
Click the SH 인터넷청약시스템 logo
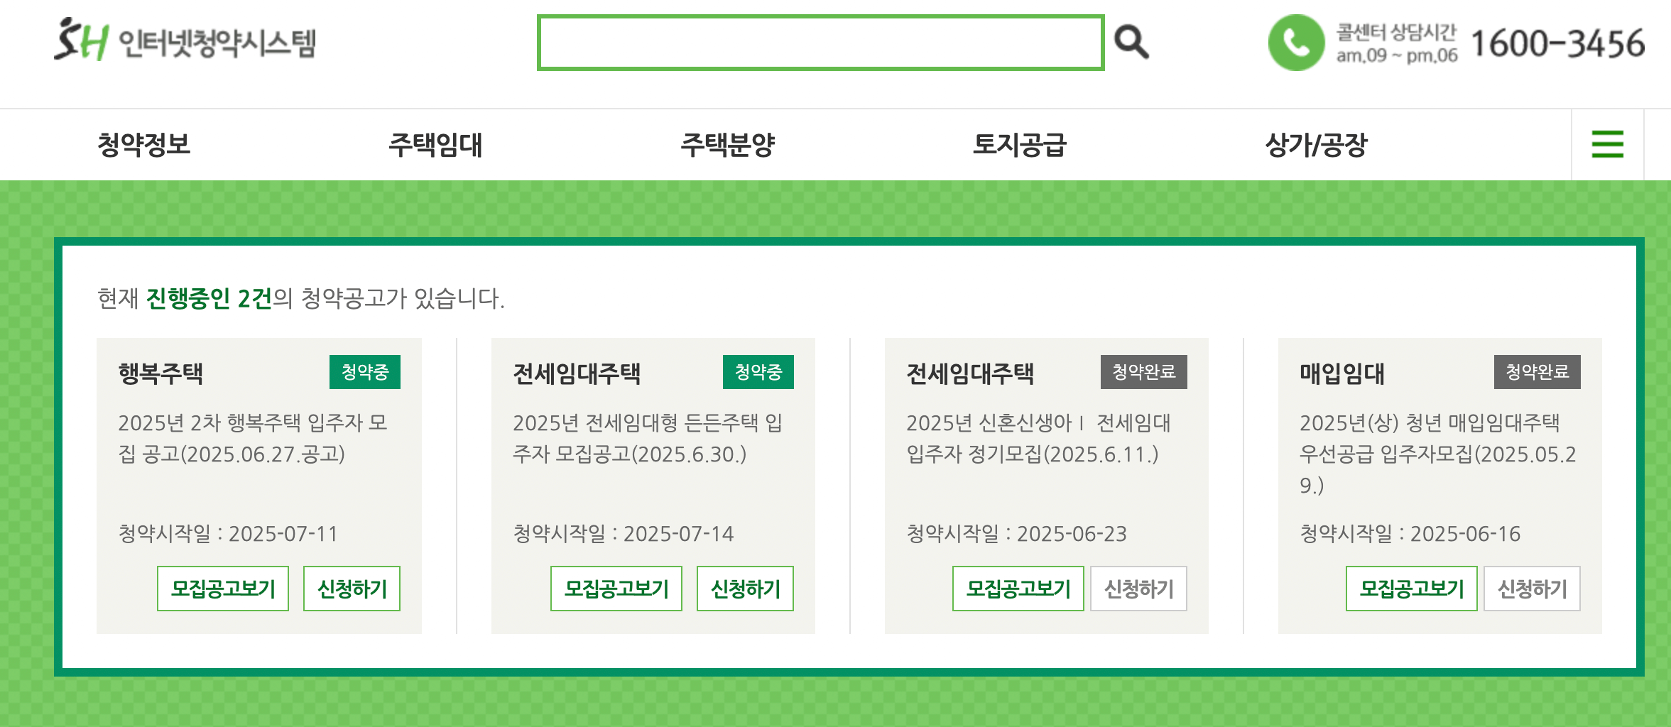click(185, 40)
